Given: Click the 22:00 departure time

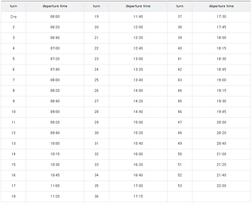Looking at the screenshot, I should (222, 186).
